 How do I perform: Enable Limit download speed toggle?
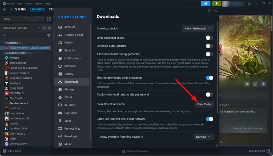[x=209, y=38]
